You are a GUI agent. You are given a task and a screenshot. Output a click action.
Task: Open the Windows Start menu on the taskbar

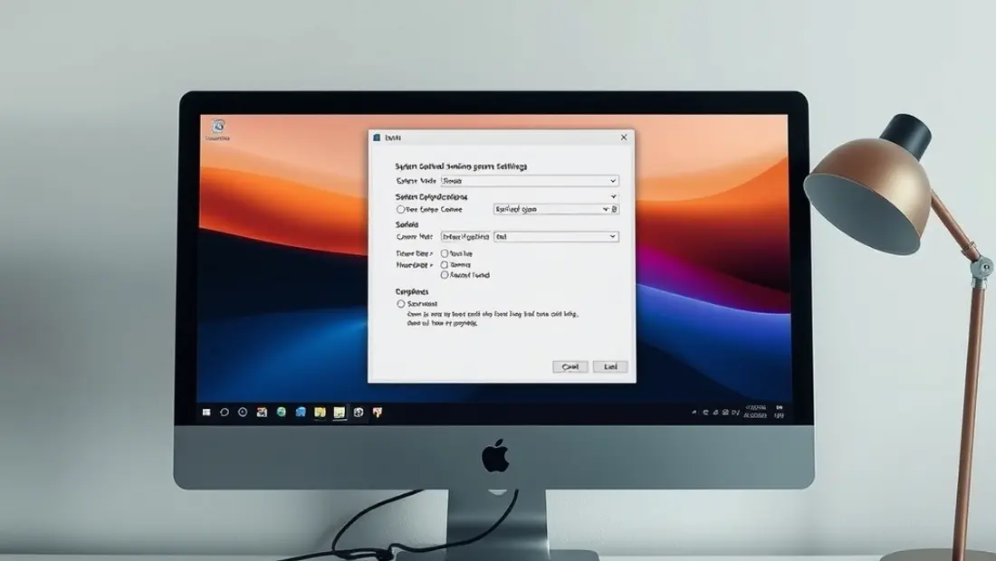coord(206,413)
